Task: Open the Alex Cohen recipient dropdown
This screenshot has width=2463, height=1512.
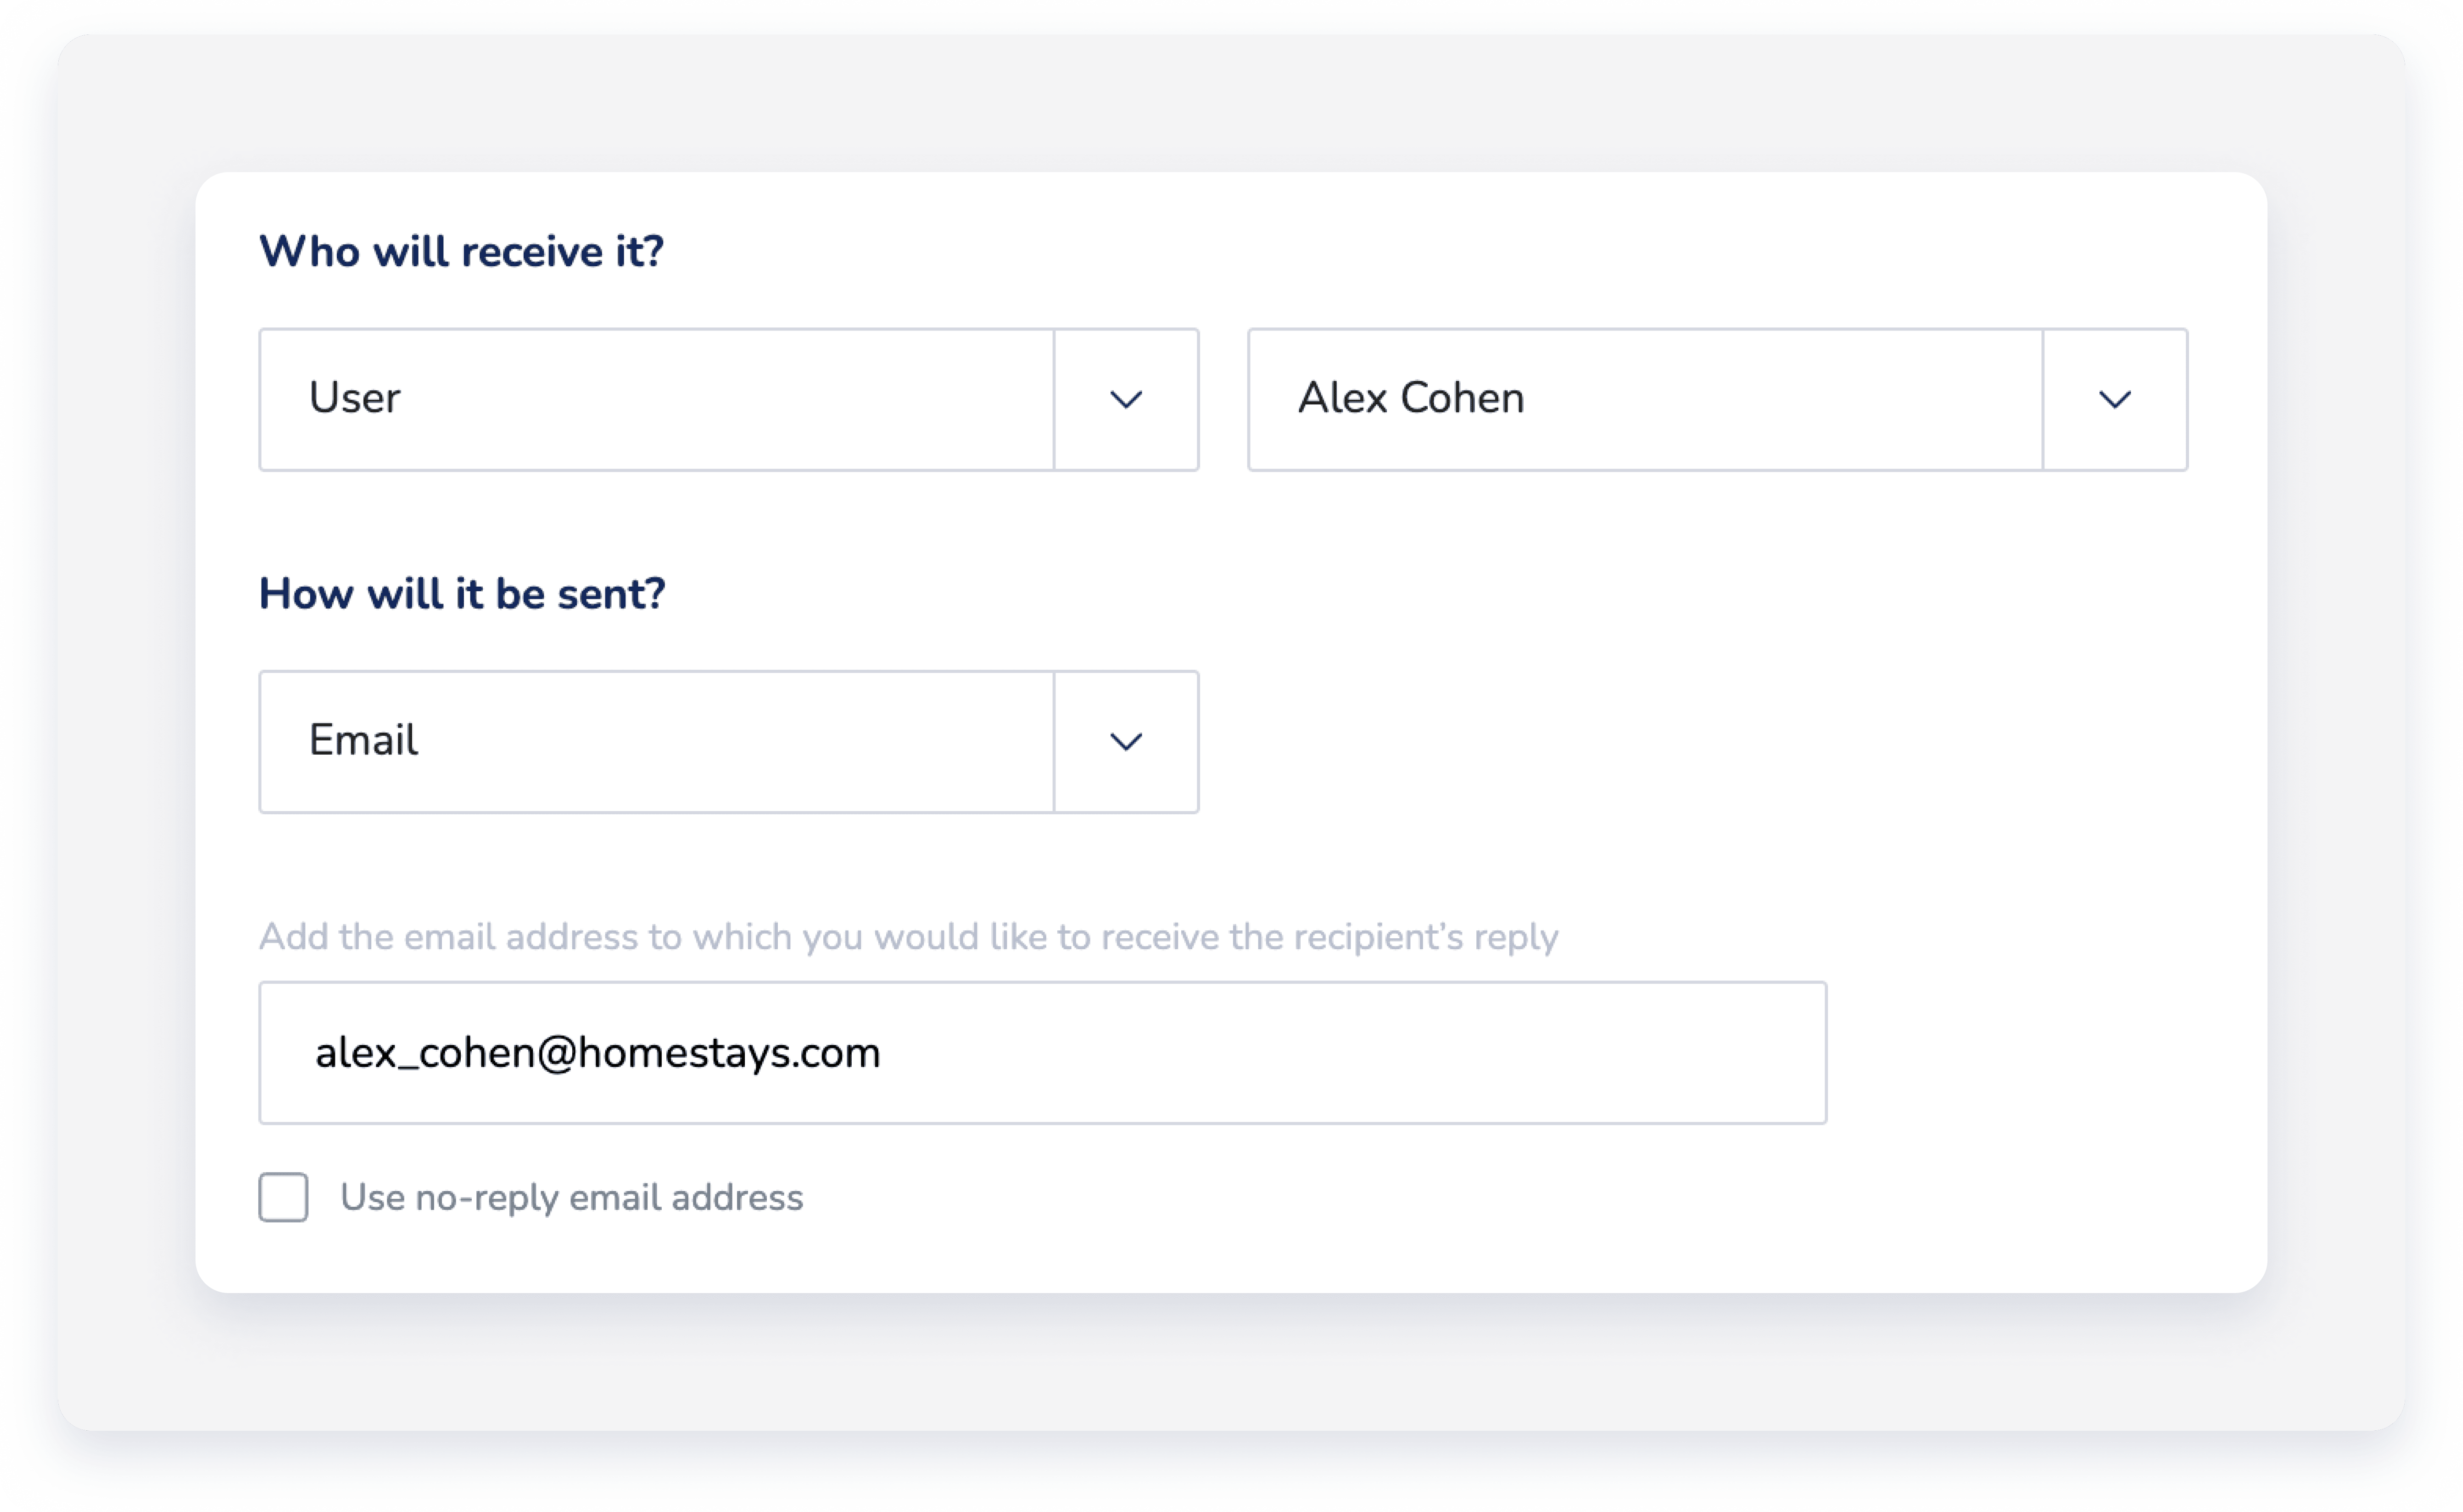Action: point(1644,400)
